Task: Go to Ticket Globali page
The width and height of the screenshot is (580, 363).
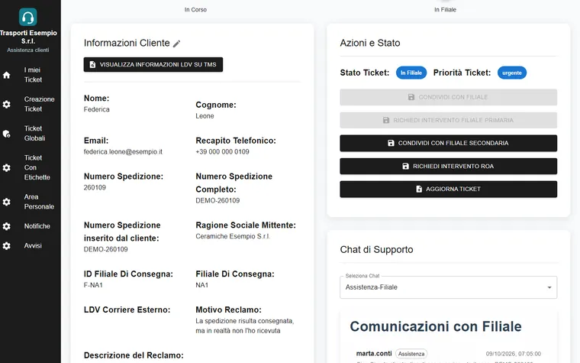Action: (31, 133)
